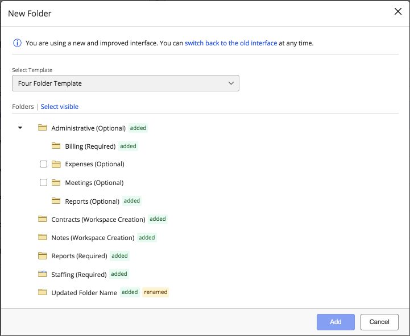Click 'switch back to the old interface' link
This screenshot has width=410, height=336.
pos(231,43)
